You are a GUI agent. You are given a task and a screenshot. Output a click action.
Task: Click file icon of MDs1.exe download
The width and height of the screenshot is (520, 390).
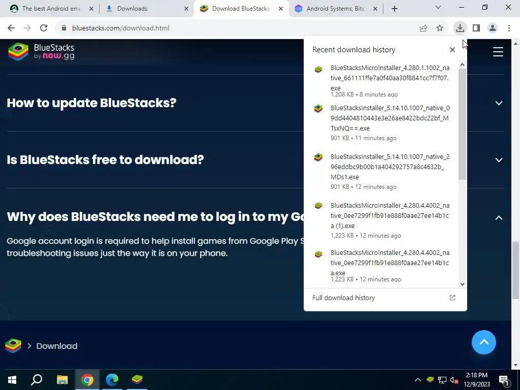[318, 157]
